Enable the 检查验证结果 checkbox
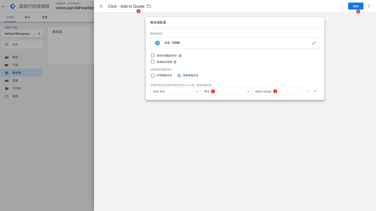Image resolution: width=376 pixels, height=211 pixels. tap(153, 62)
